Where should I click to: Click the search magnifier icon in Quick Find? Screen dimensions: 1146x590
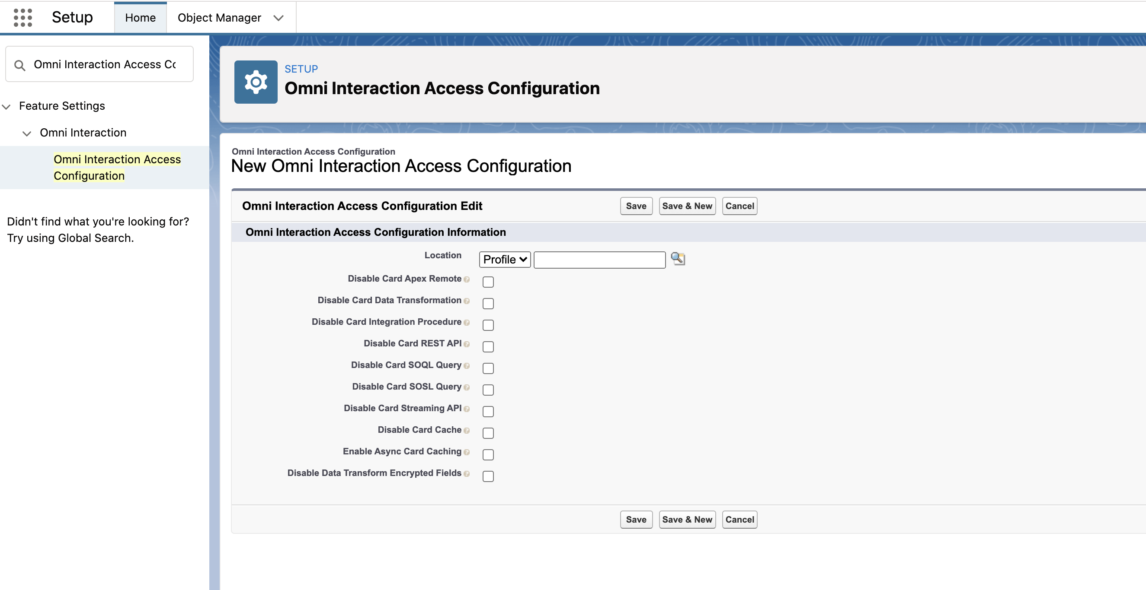click(19, 65)
